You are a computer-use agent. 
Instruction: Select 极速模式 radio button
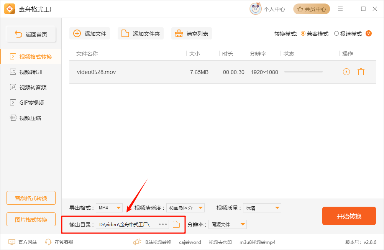(x=336, y=34)
